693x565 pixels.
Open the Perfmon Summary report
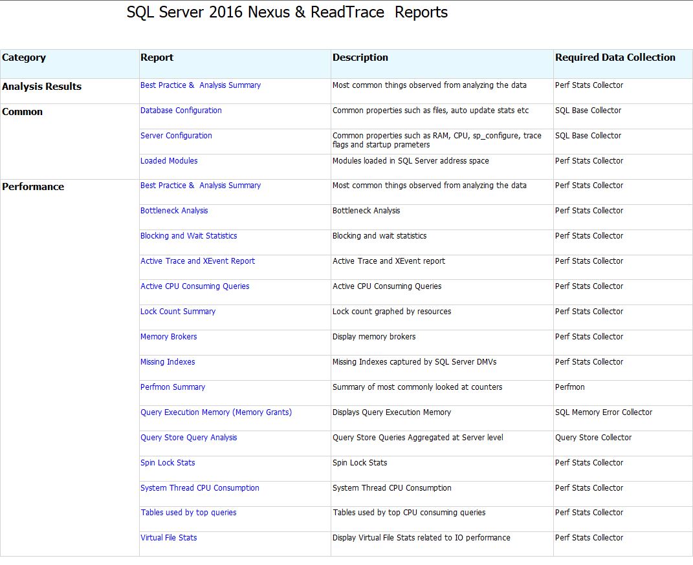point(173,387)
